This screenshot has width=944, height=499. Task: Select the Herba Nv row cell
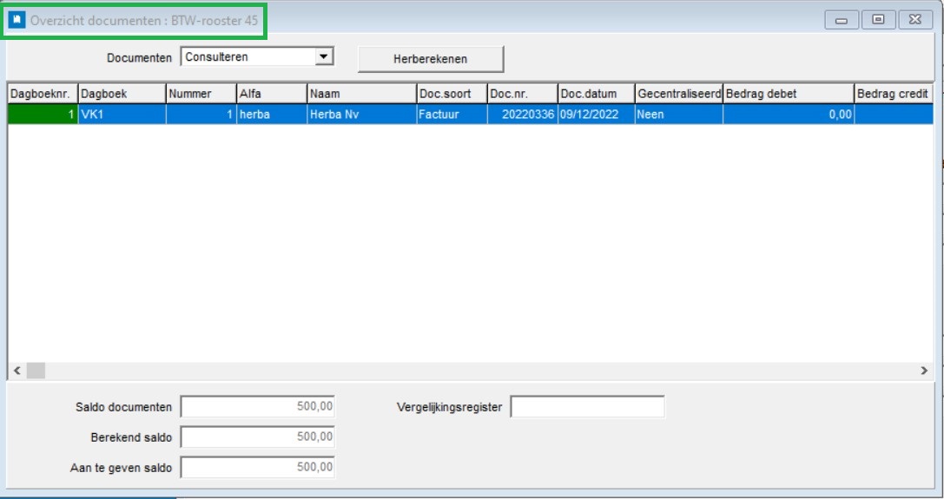[x=362, y=115]
